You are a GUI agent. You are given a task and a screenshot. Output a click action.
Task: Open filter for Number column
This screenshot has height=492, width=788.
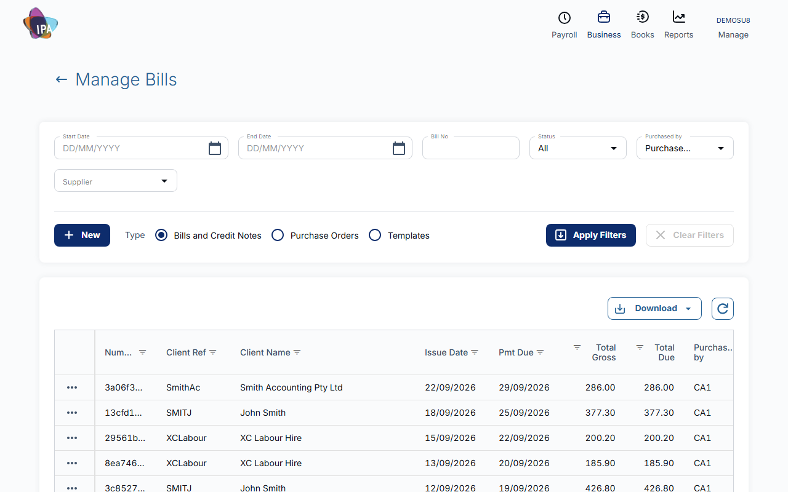143,352
